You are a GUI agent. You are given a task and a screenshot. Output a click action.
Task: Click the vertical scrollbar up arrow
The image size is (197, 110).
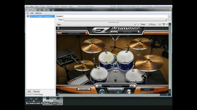click(x=170, y=24)
